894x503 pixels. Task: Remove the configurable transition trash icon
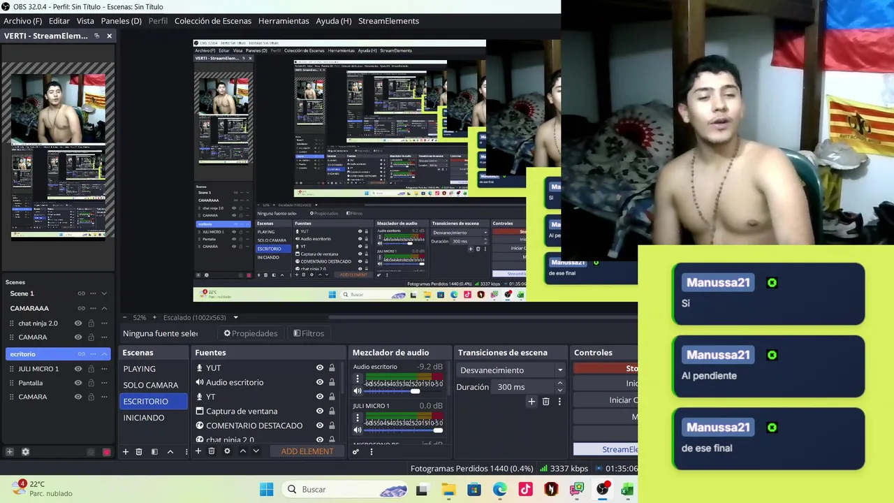(x=546, y=402)
